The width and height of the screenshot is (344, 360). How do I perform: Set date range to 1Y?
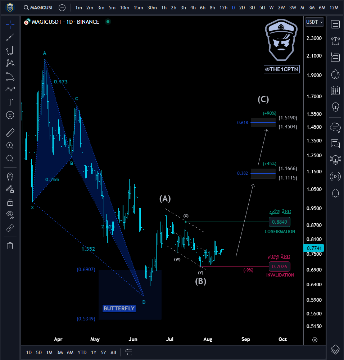pos(94,352)
